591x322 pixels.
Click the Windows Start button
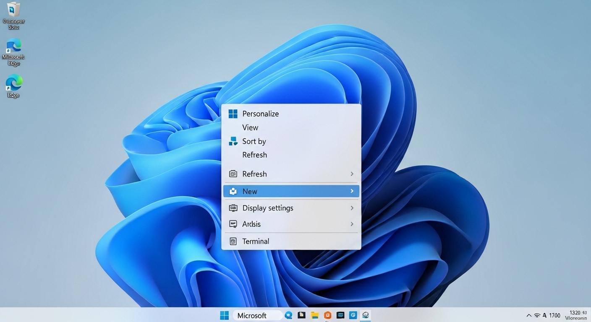(224, 315)
